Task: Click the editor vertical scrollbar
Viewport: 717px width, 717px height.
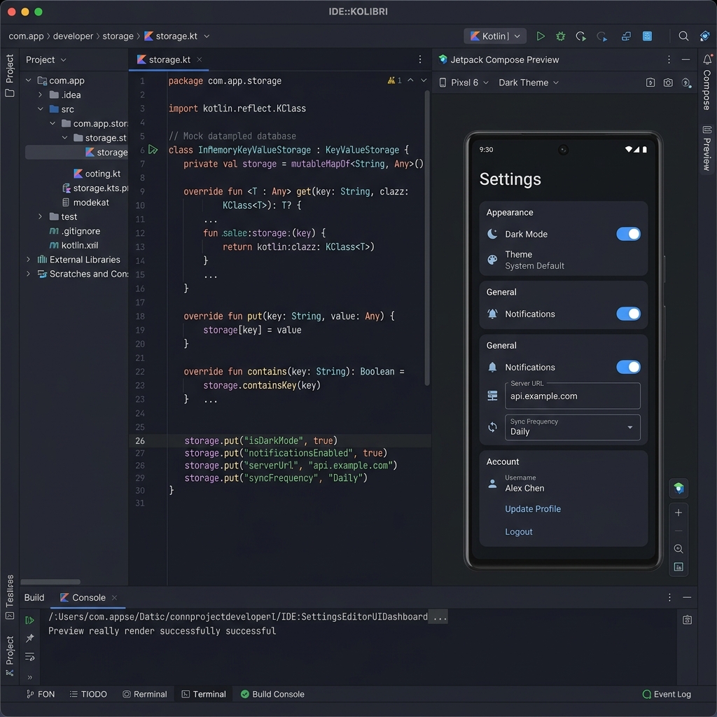Action: (x=427, y=238)
